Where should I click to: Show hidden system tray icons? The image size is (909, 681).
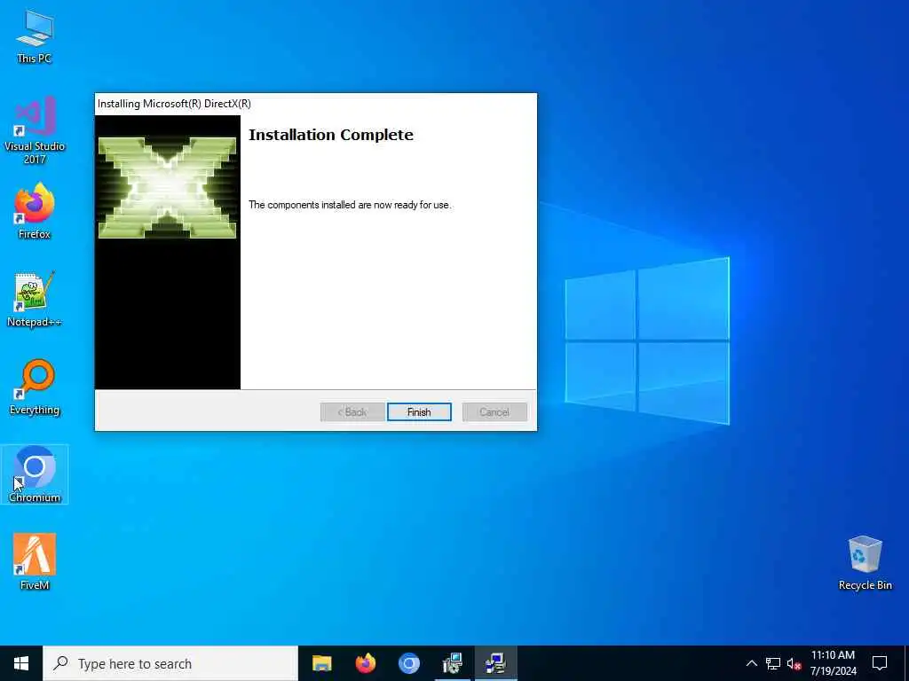click(x=751, y=663)
